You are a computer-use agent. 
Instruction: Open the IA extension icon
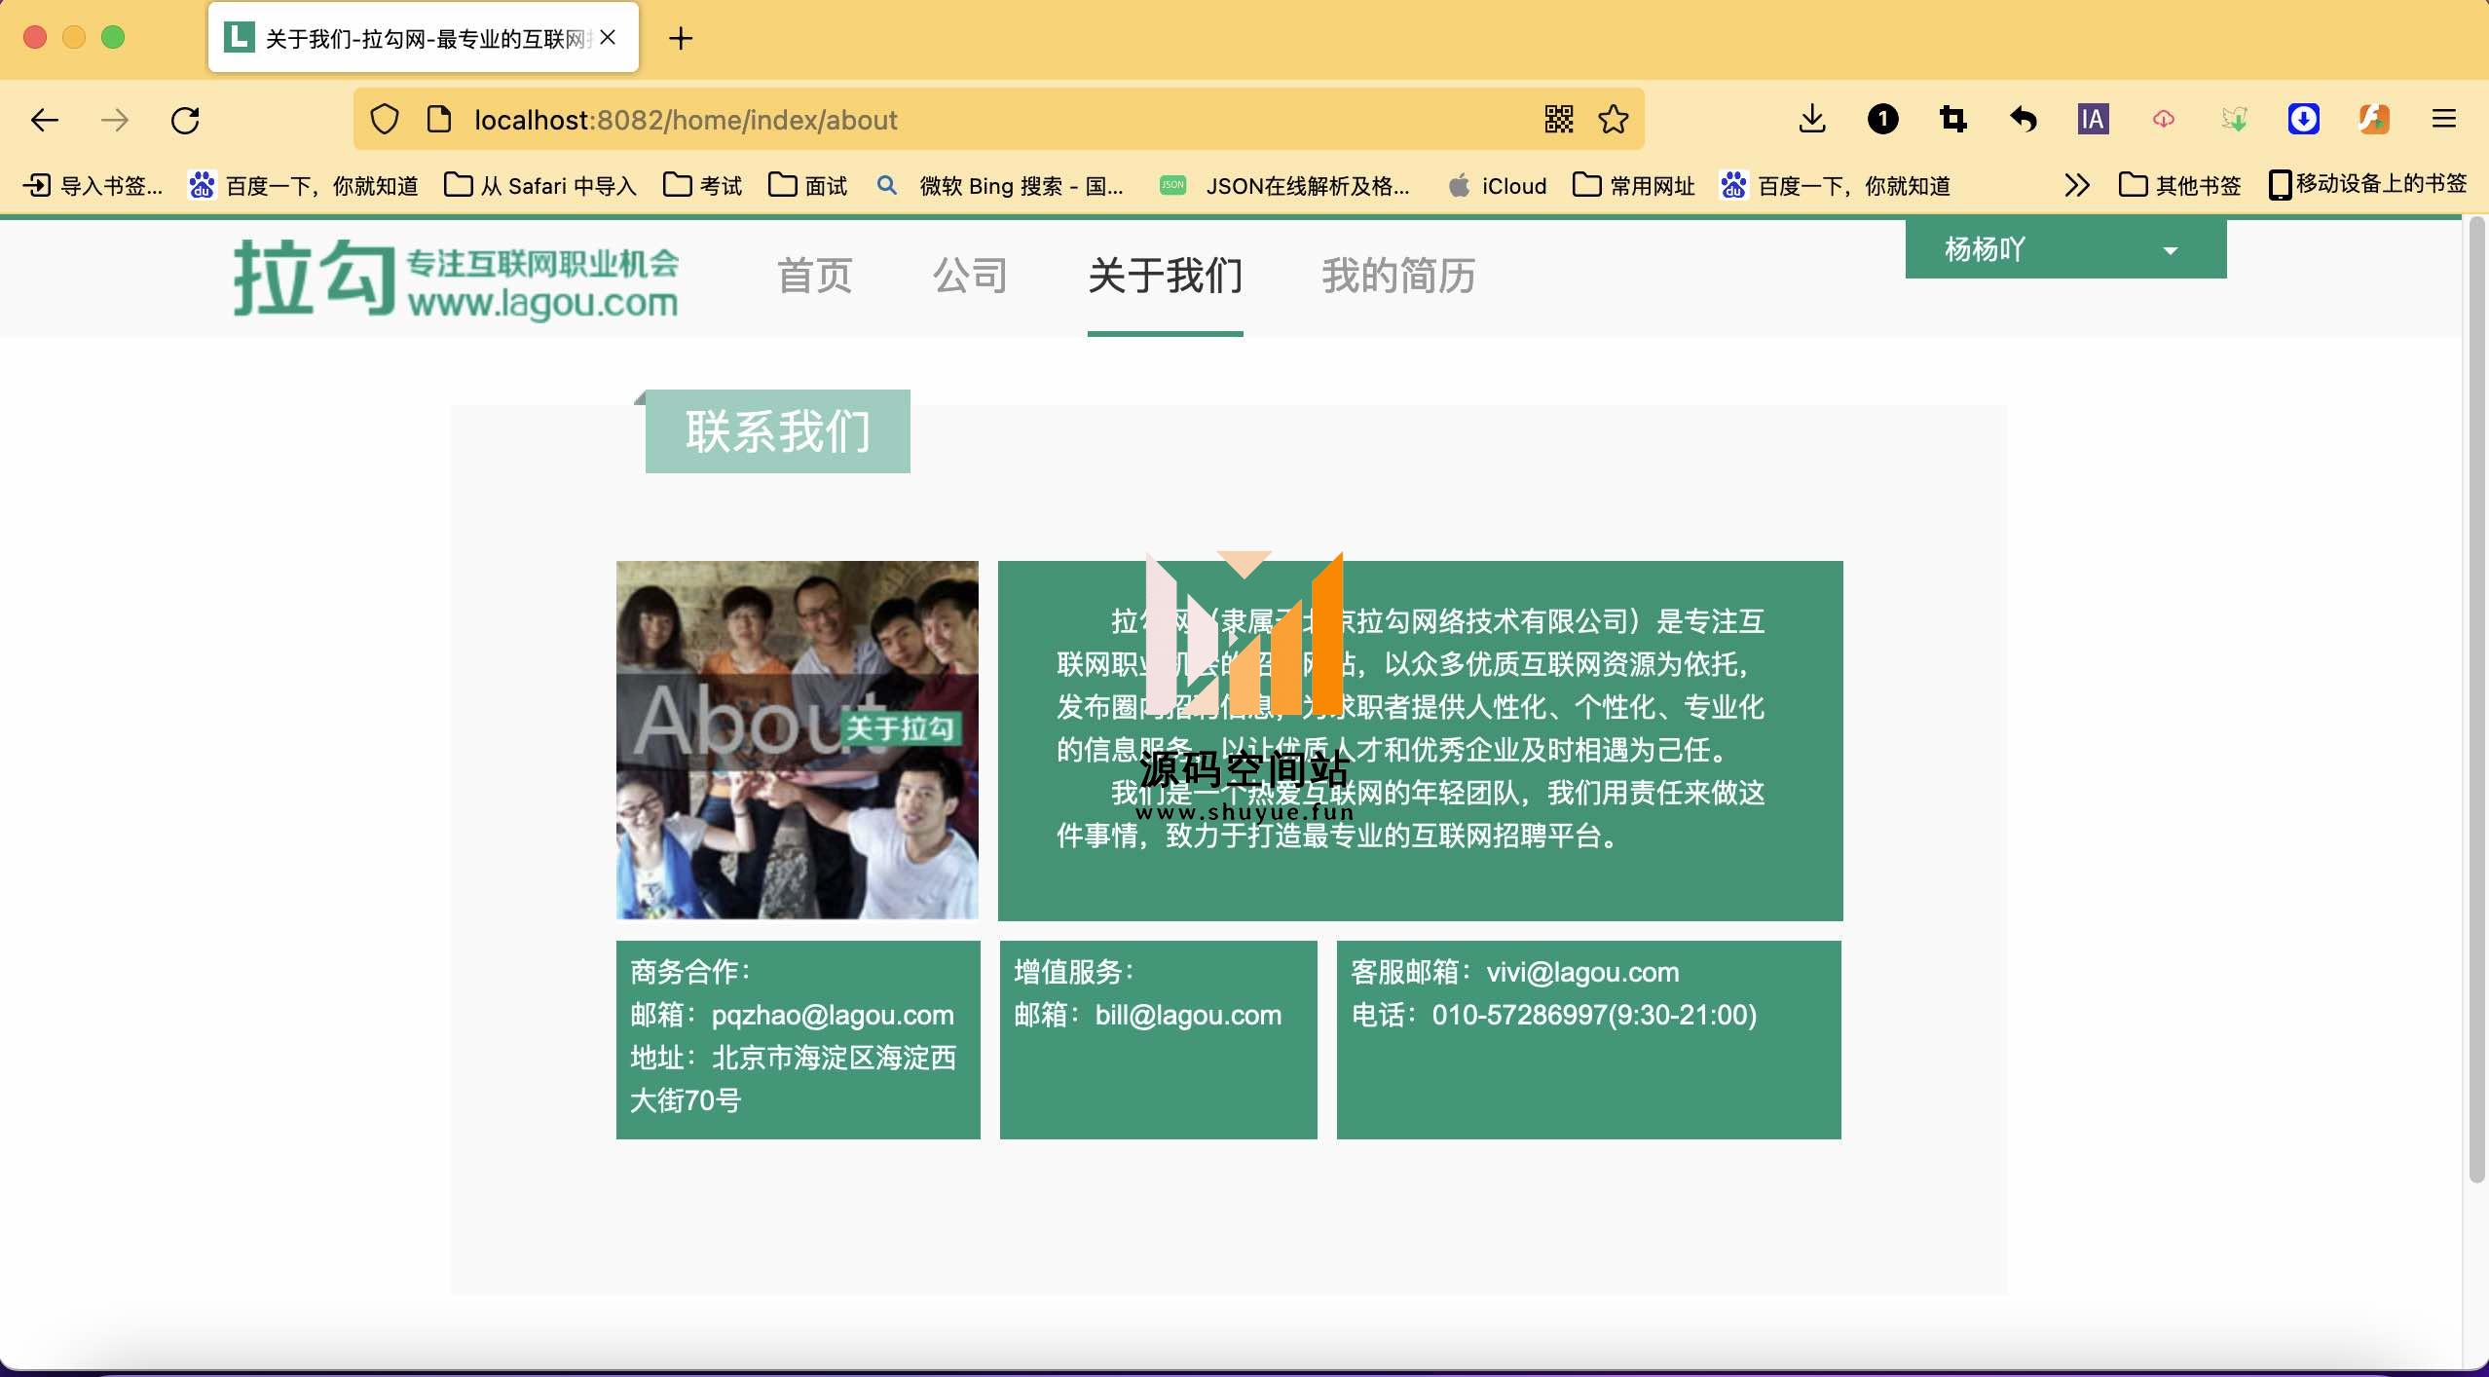point(2093,120)
